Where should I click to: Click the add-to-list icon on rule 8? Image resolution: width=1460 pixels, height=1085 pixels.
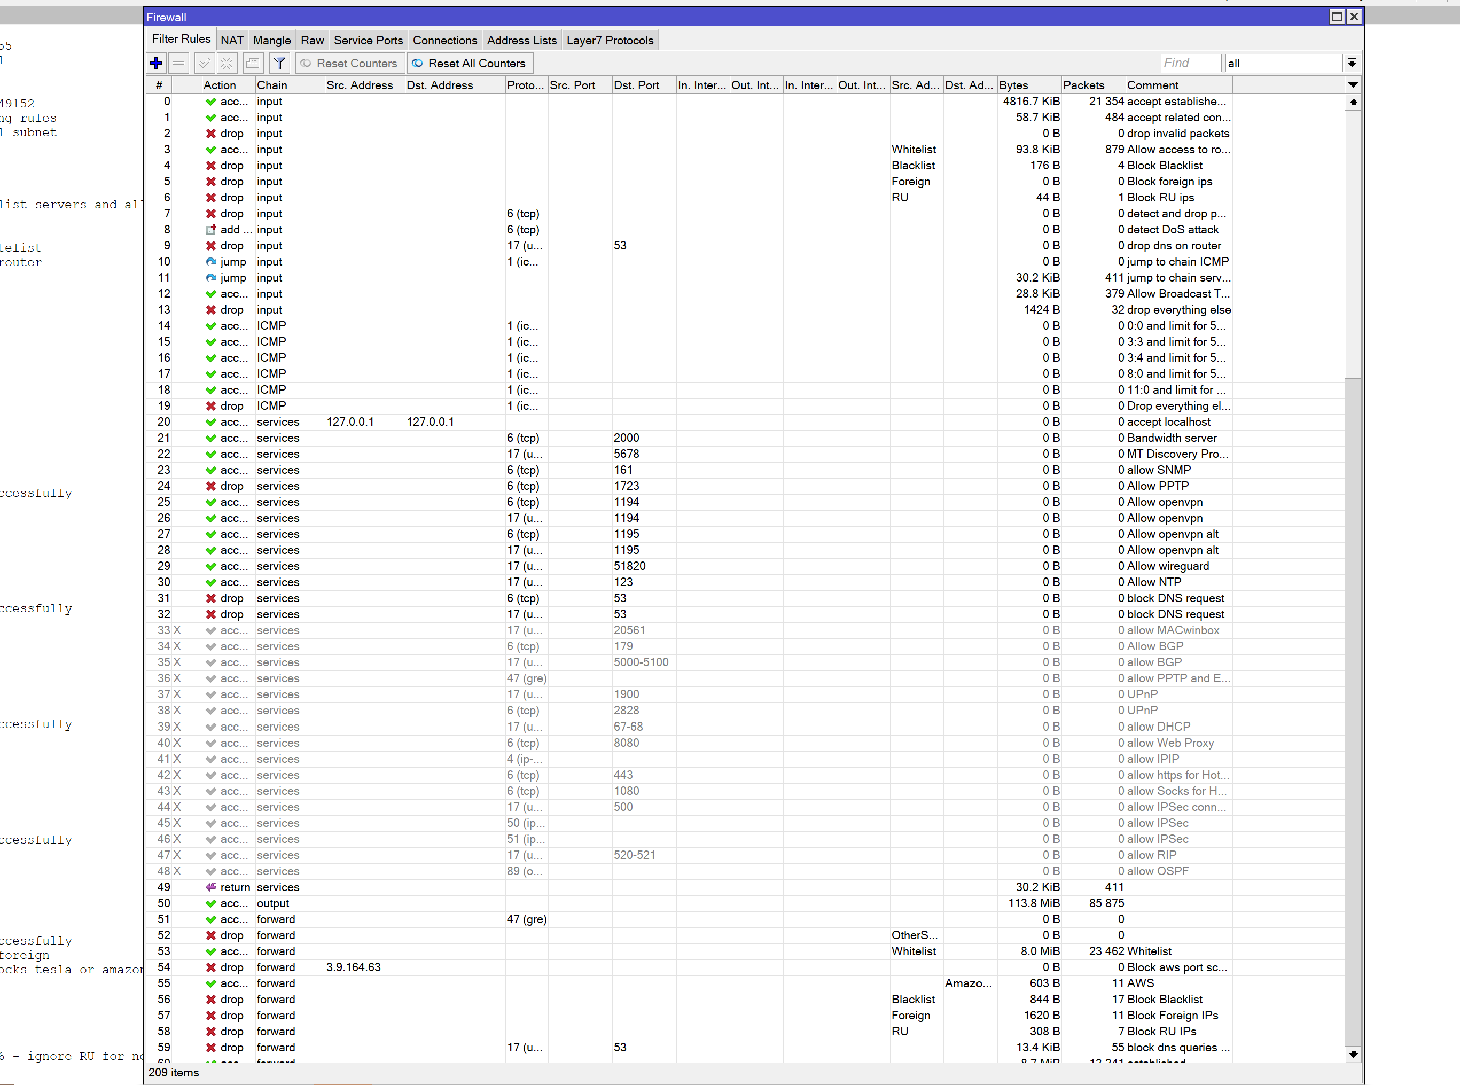[x=211, y=230]
